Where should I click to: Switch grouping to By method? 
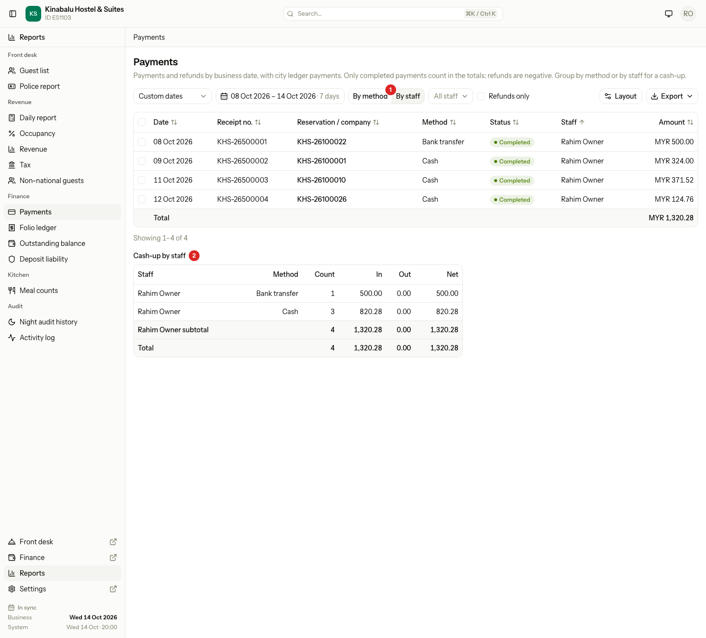pyautogui.click(x=370, y=96)
